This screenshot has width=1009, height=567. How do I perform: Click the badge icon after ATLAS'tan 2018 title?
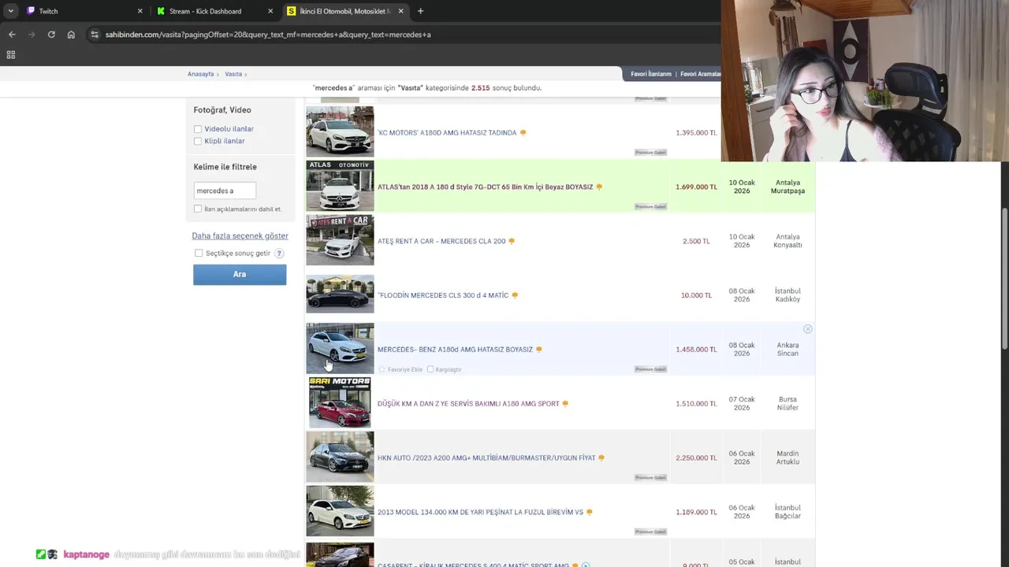(x=599, y=187)
